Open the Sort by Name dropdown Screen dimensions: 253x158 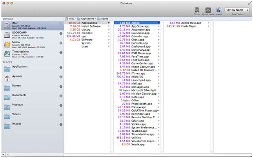point(237,10)
